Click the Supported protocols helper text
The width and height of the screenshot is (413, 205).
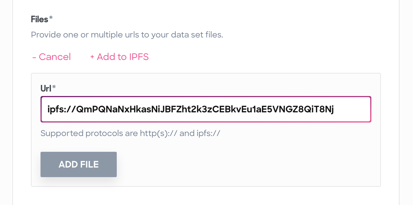pyautogui.click(x=130, y=133)
